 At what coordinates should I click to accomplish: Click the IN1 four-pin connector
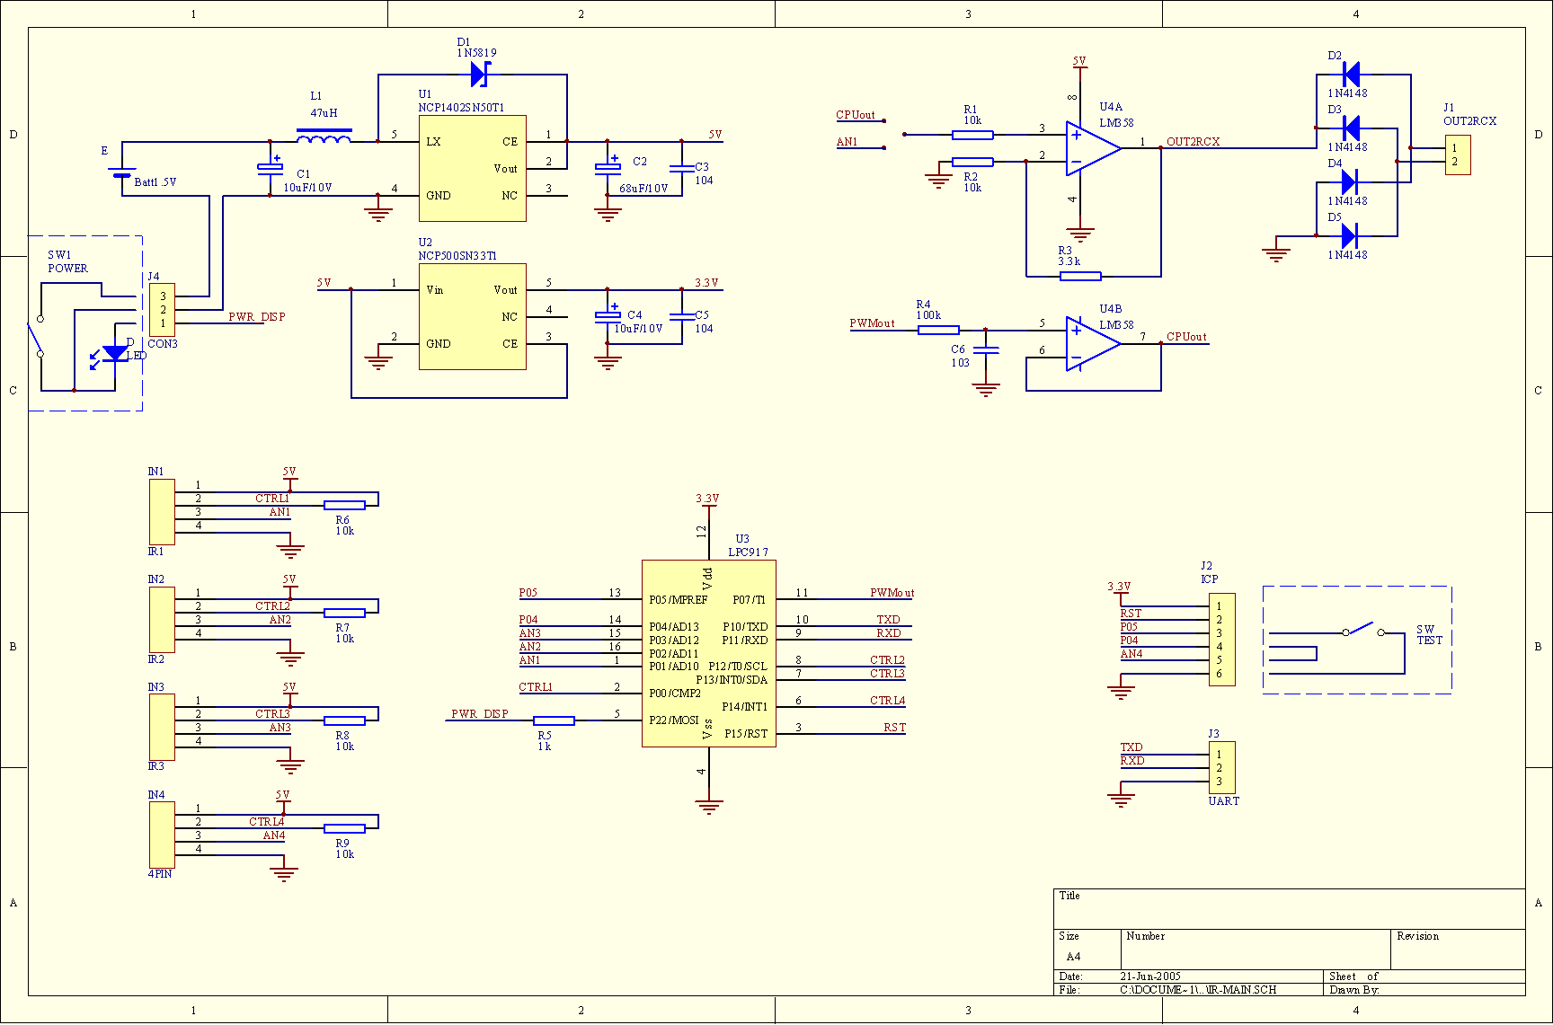pos(162,511)
